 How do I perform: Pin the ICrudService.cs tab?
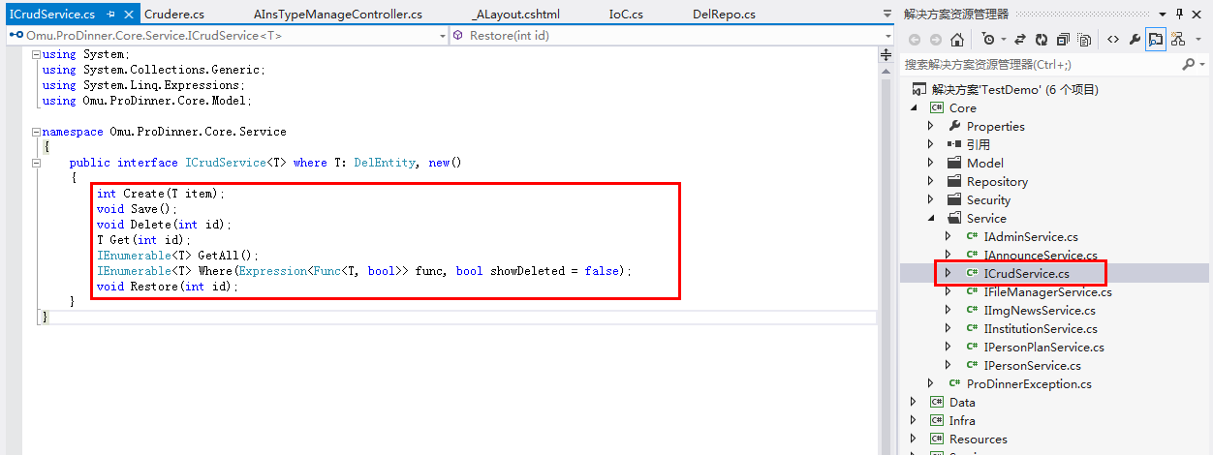coord(111,15)
